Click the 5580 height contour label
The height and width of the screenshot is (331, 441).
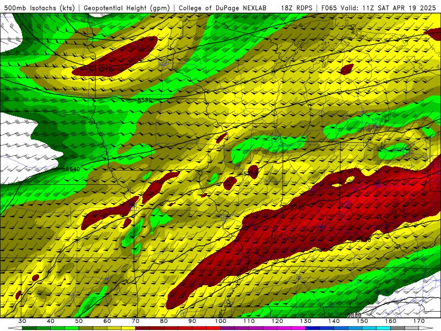[145, 100]
